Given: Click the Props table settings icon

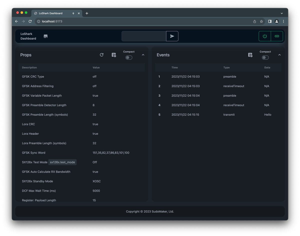Looking at the screenshot, I should pyautogui.click(x=114, y=55).
